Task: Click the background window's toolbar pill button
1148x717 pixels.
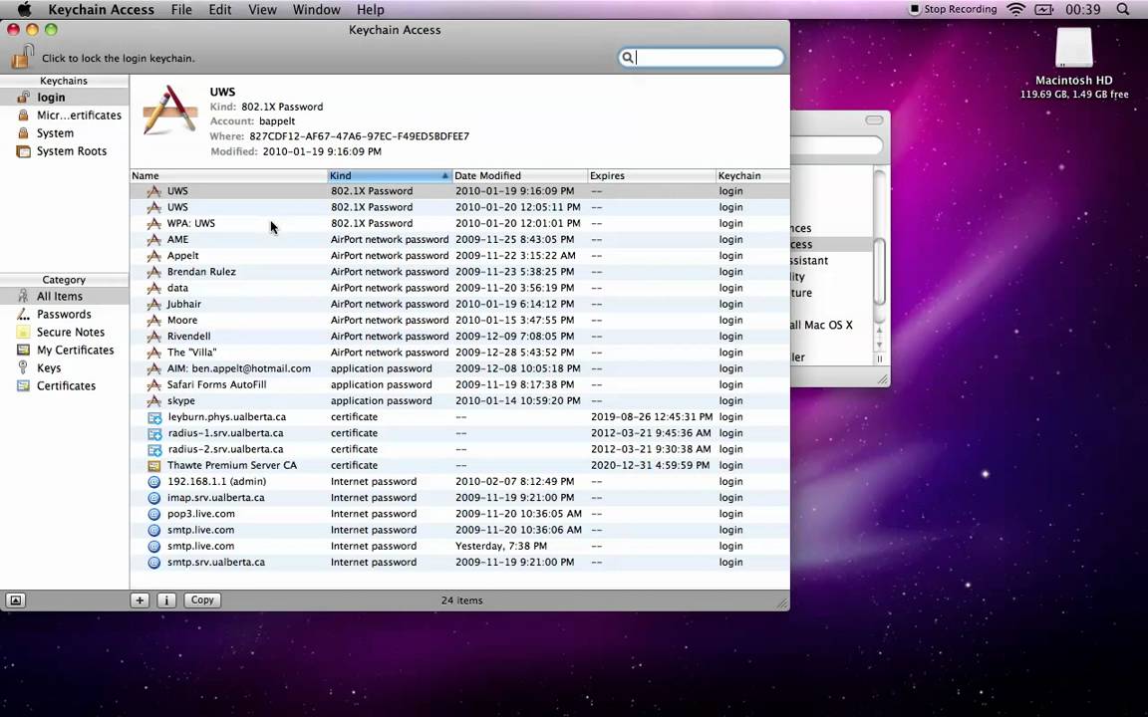Action: tap(874, 119)
